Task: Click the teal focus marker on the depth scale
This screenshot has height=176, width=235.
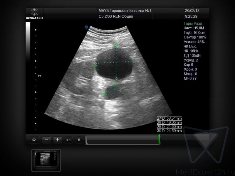Action: (x=40, y=76)
